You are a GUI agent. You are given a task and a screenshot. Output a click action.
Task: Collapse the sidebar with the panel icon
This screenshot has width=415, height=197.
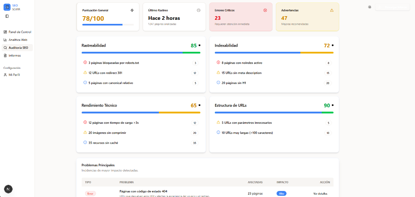[x=7, y=16]
